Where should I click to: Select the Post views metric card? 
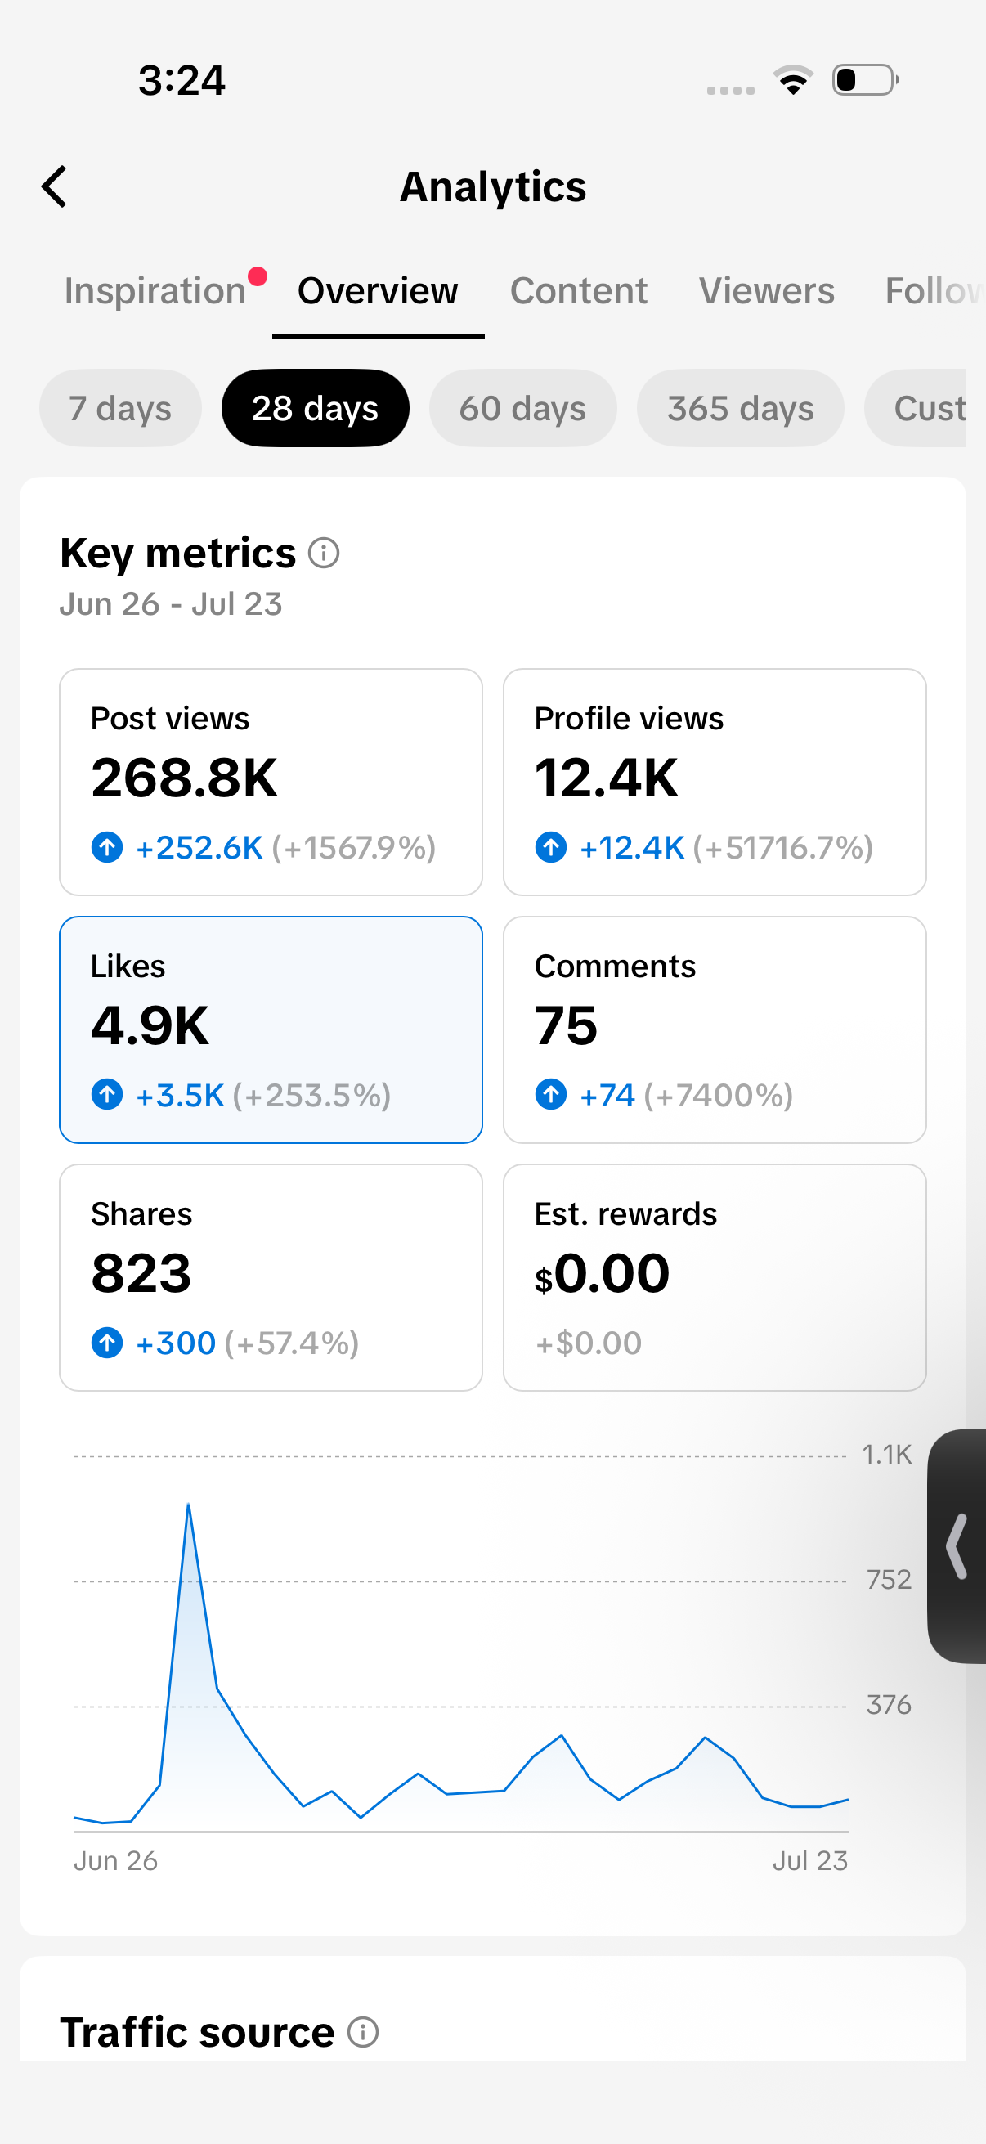tap(271, 783)
